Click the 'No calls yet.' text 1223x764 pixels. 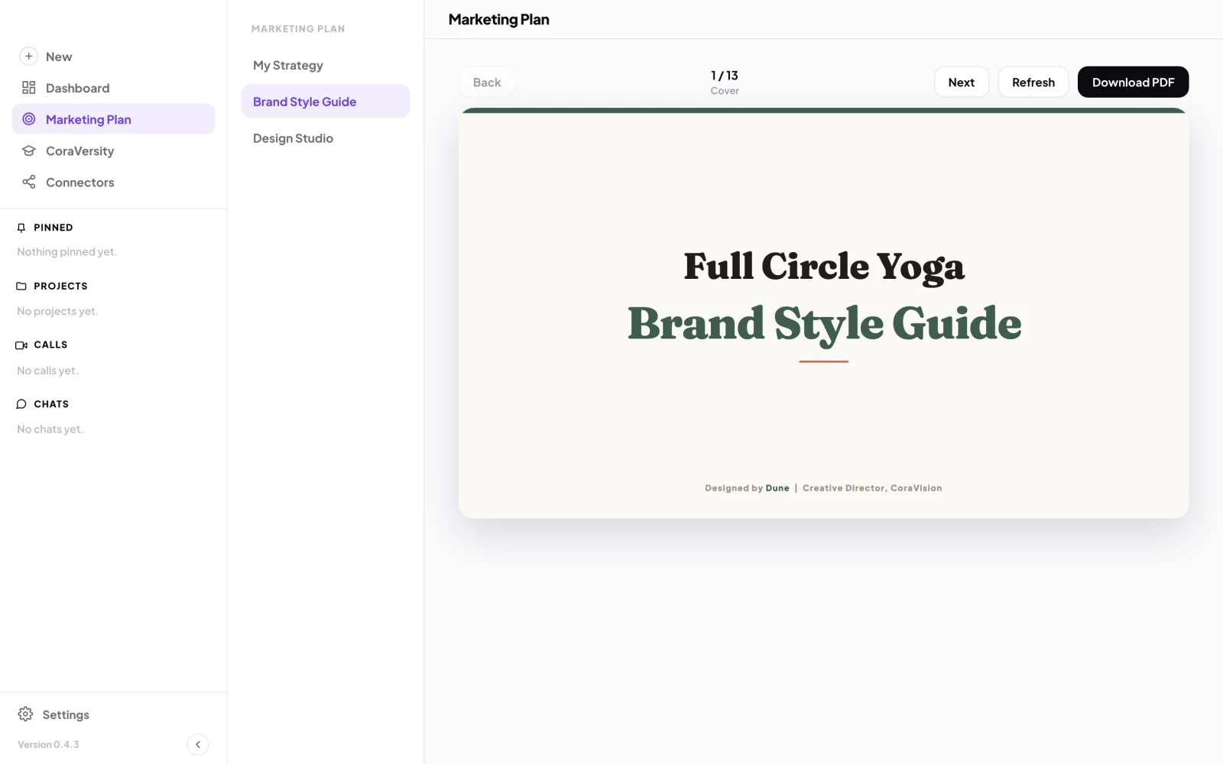coord(47,371)
